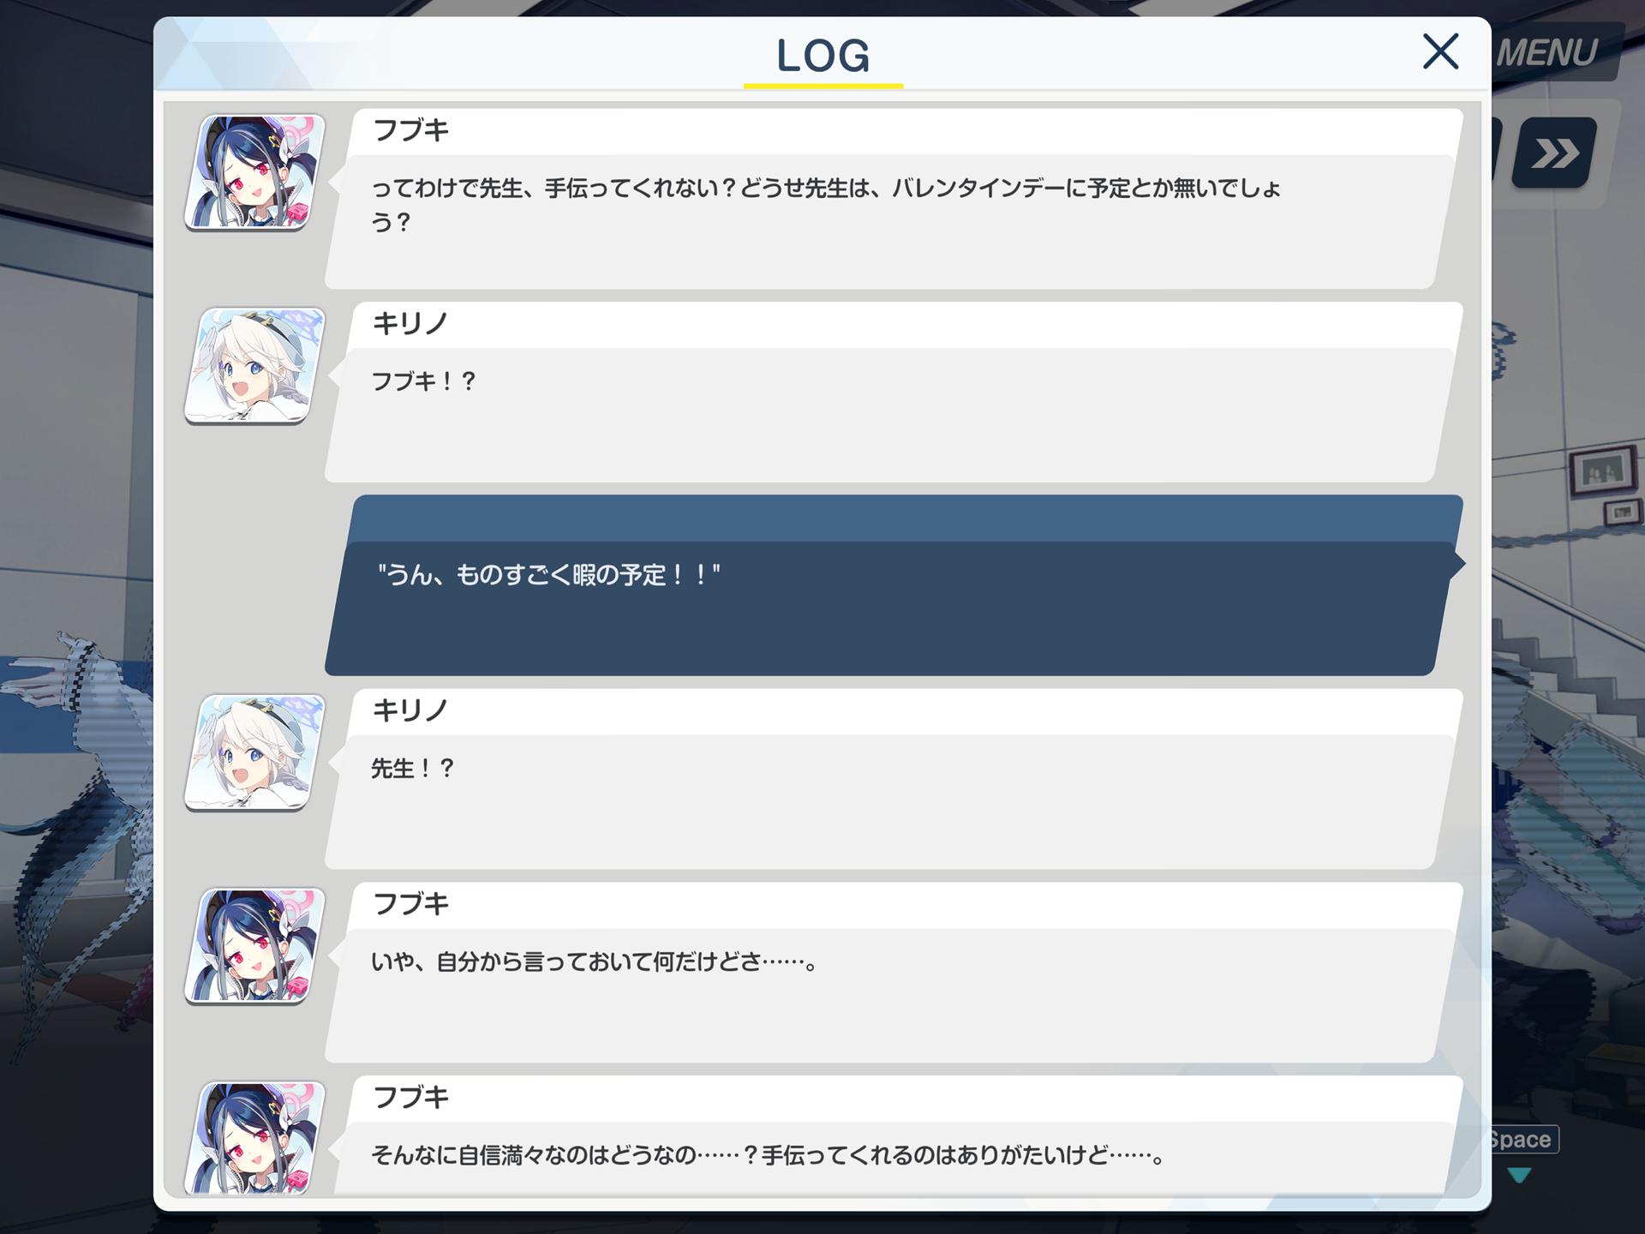Click Kirino's avatar beside フブキ!? line
This screenshot has width=1645, height=1234.
[255, 366]
